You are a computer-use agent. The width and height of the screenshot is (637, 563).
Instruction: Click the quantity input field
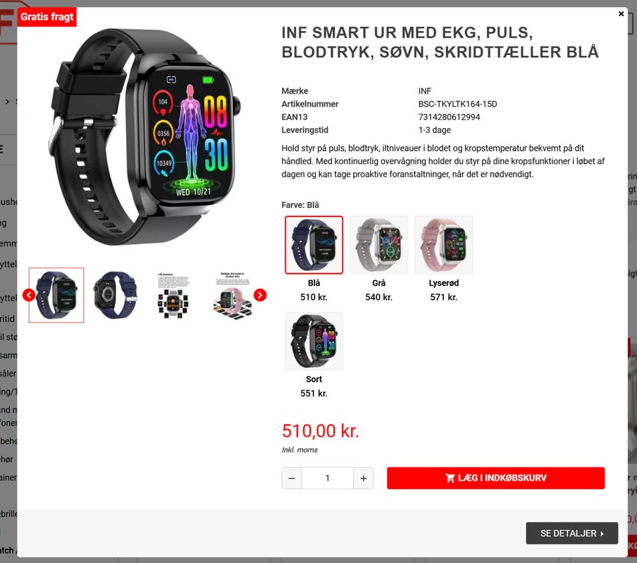click(x=327, y=478)
